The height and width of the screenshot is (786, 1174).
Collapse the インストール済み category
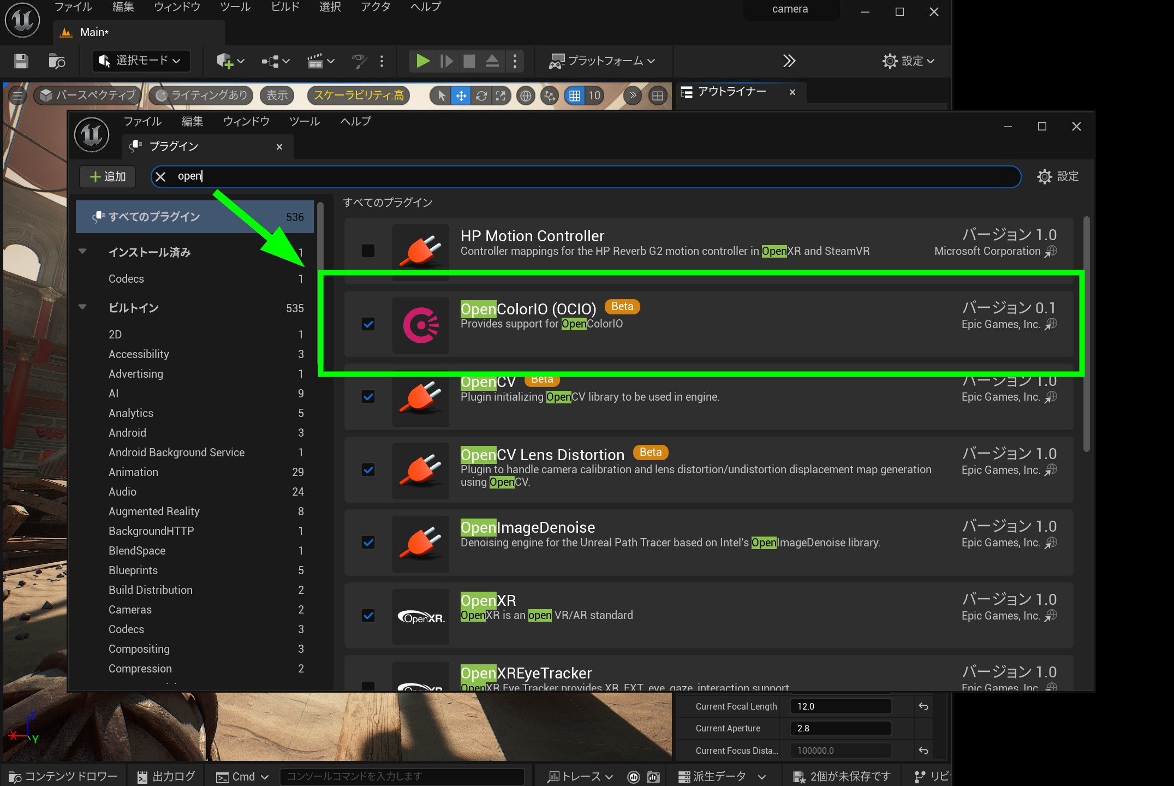click(83, 252)
